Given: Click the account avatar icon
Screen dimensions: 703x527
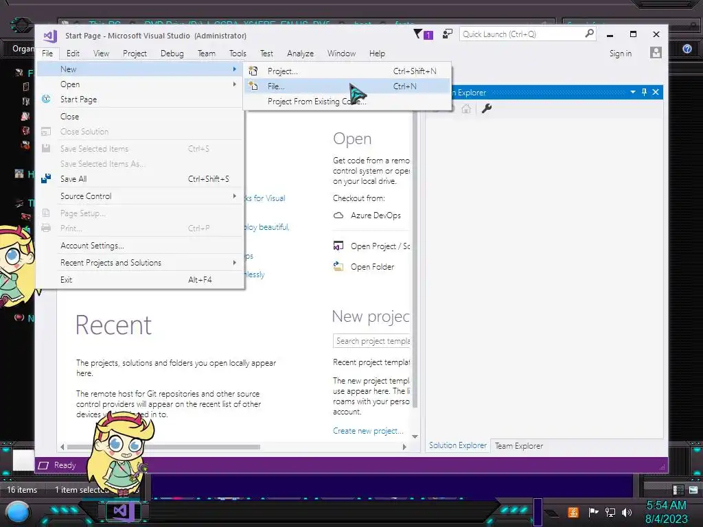Looking at the screenshot, I should tap(656, 53).
